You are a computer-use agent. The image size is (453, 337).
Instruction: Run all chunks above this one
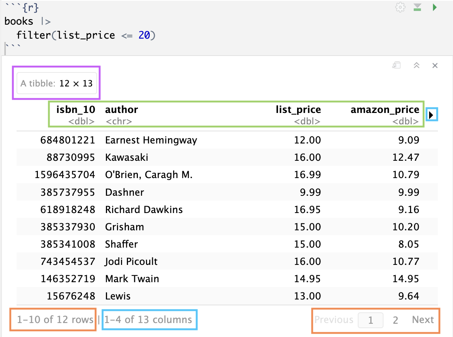[x=417, y=8]
